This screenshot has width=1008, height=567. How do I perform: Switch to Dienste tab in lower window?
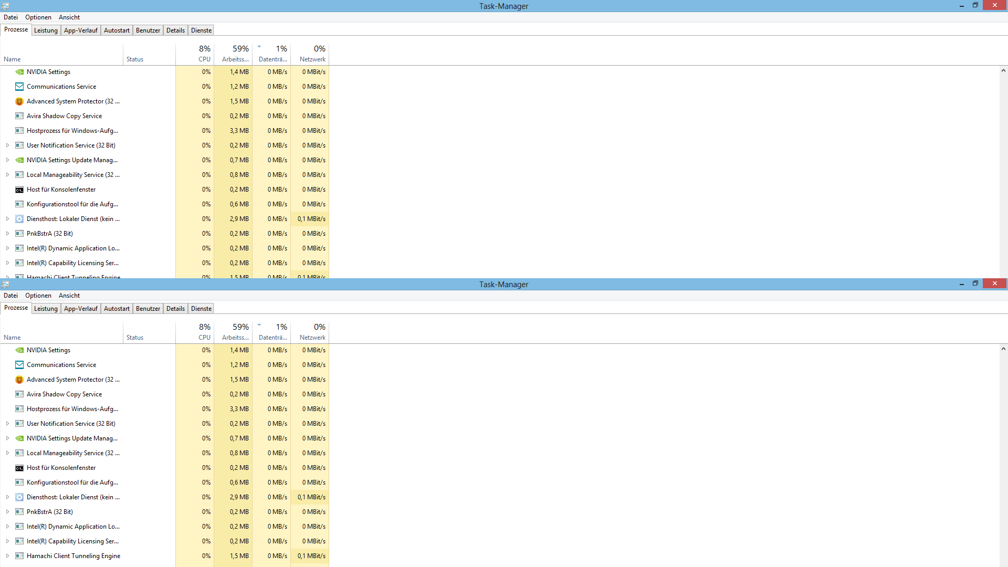coord(201,309)
